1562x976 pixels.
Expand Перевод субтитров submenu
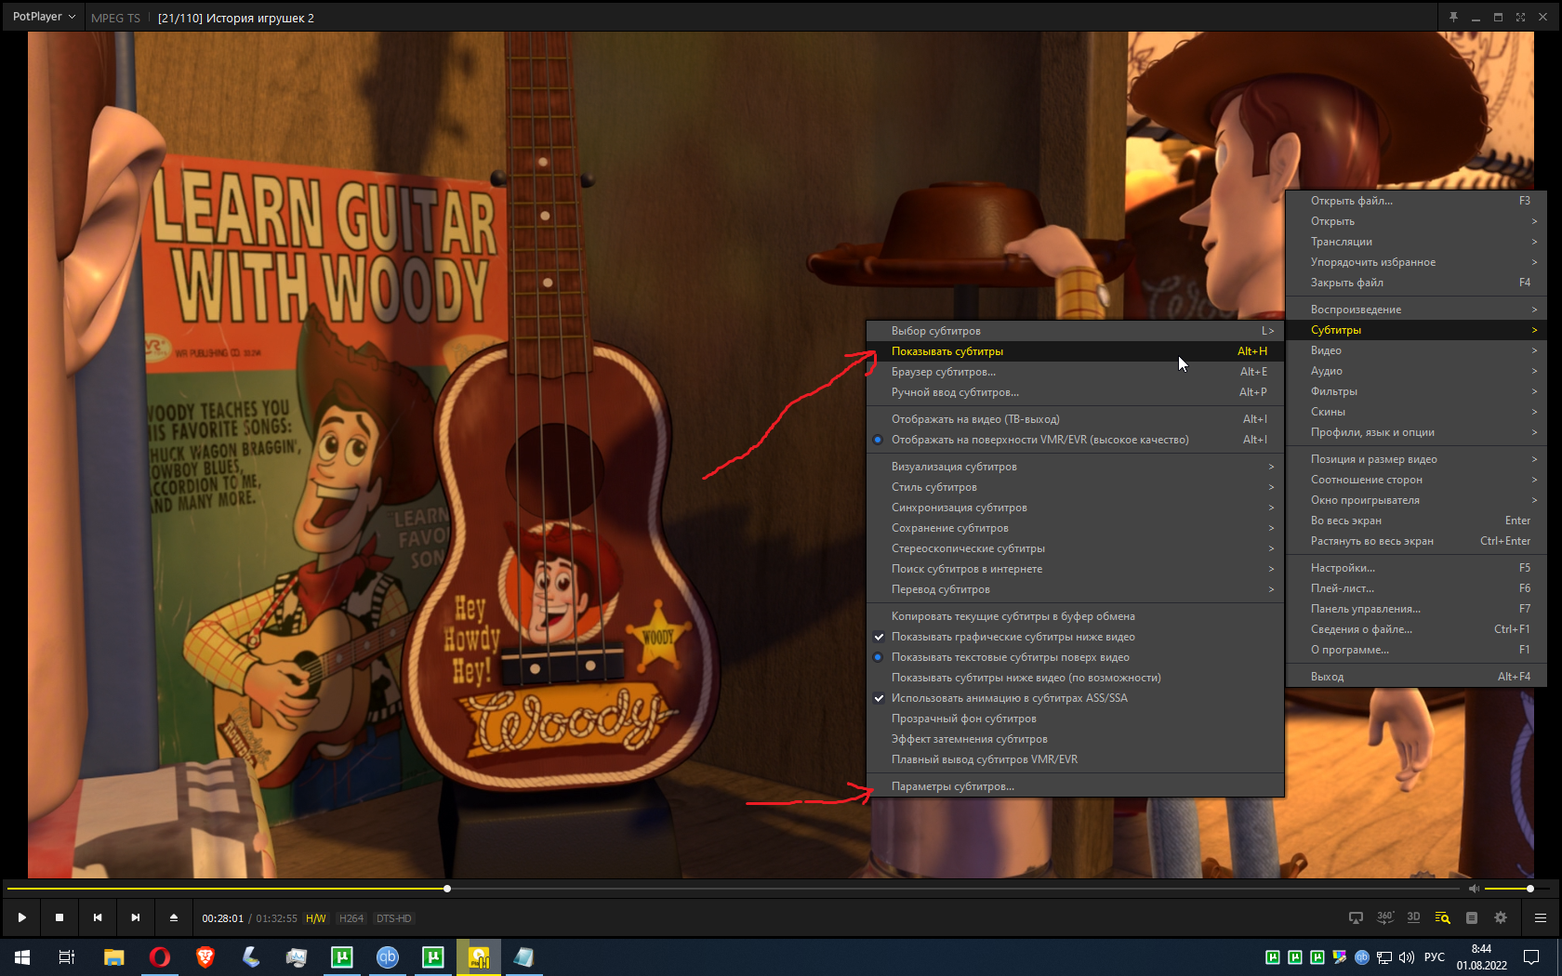tap(1075, 589)
